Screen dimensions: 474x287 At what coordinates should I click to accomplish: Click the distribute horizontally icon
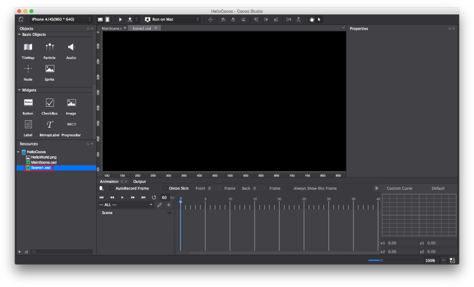[x=289, y=19]
